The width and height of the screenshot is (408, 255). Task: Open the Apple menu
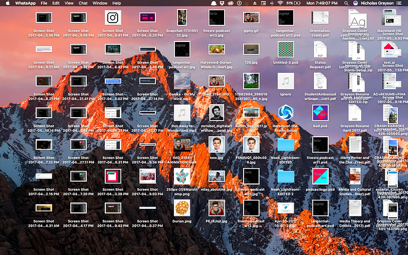[7, 4]
